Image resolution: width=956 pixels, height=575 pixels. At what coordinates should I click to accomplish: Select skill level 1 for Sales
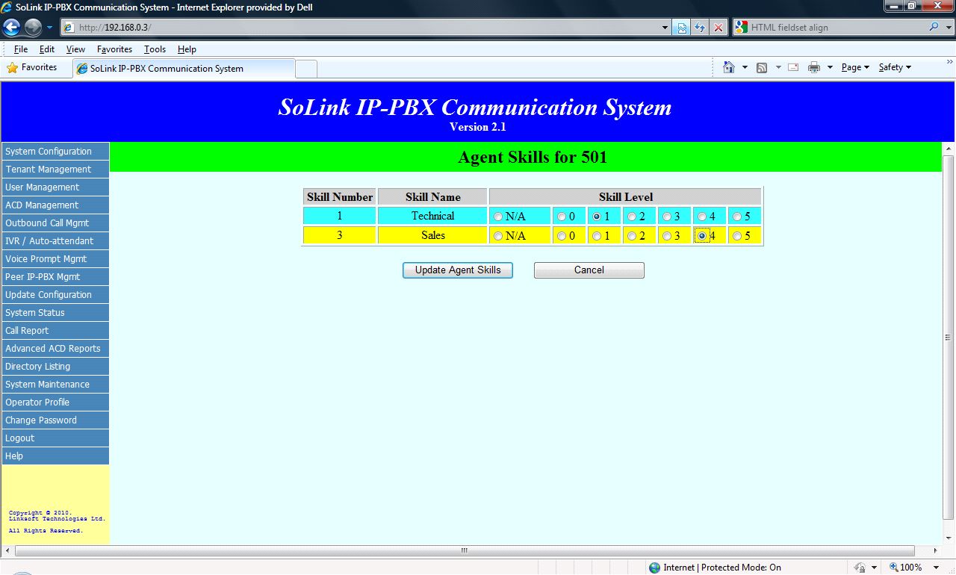tap(597, 236)
